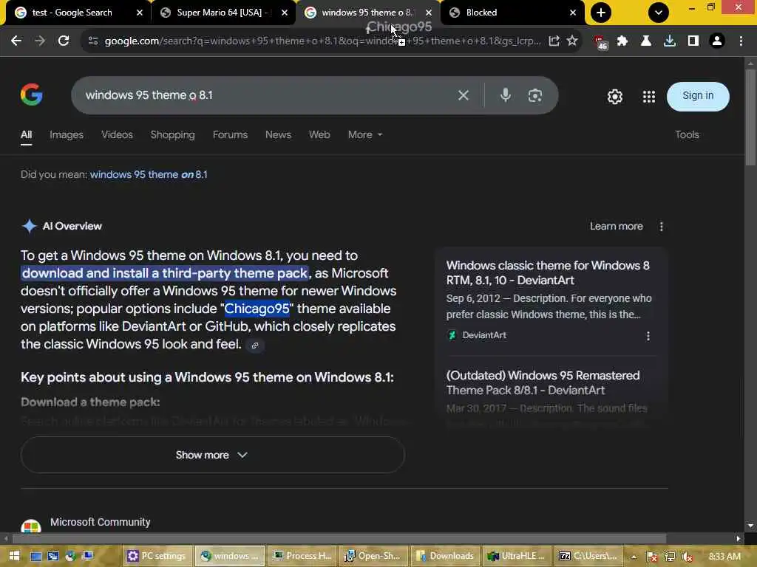Open the Extensions puzzle icon
This screenshot has height=567, width=757.
(x=622, y=41)
